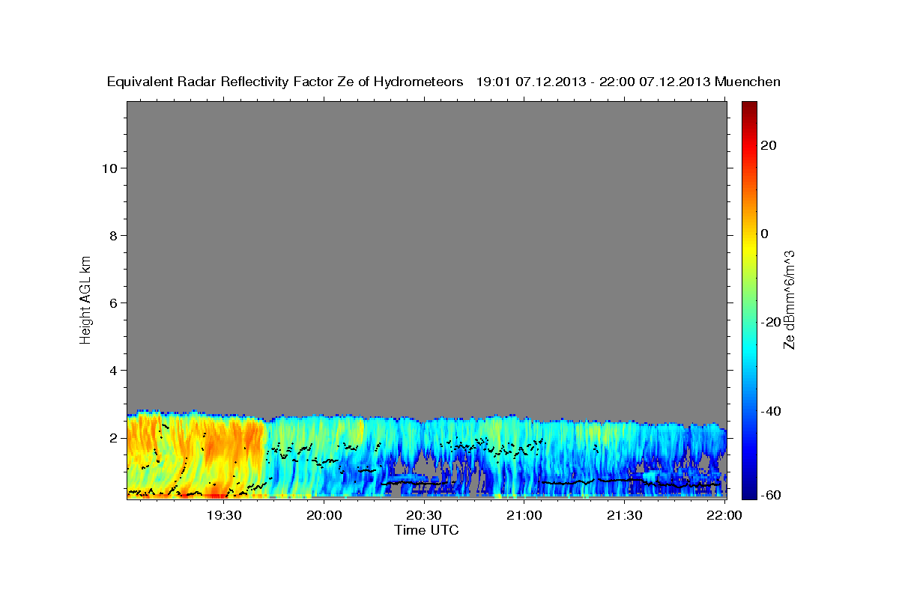The height and width of the screenshot is (599, 899).
Task: Click the 'Muenchen' location in the title
Action: (748, 82)
